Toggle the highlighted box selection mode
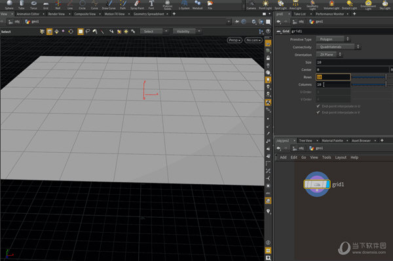The width and height of the screenshot is (393, 261). click(x=81, y=31)
